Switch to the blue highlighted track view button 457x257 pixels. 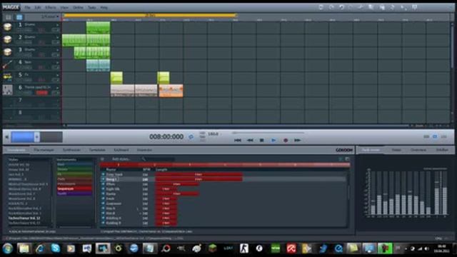click(x=19, y=17)
